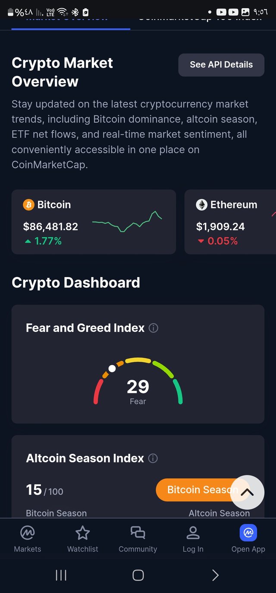The height and width of the screenshot is (593, 276).
Task: Open the Markets tab icon
Action: point(28,533)
